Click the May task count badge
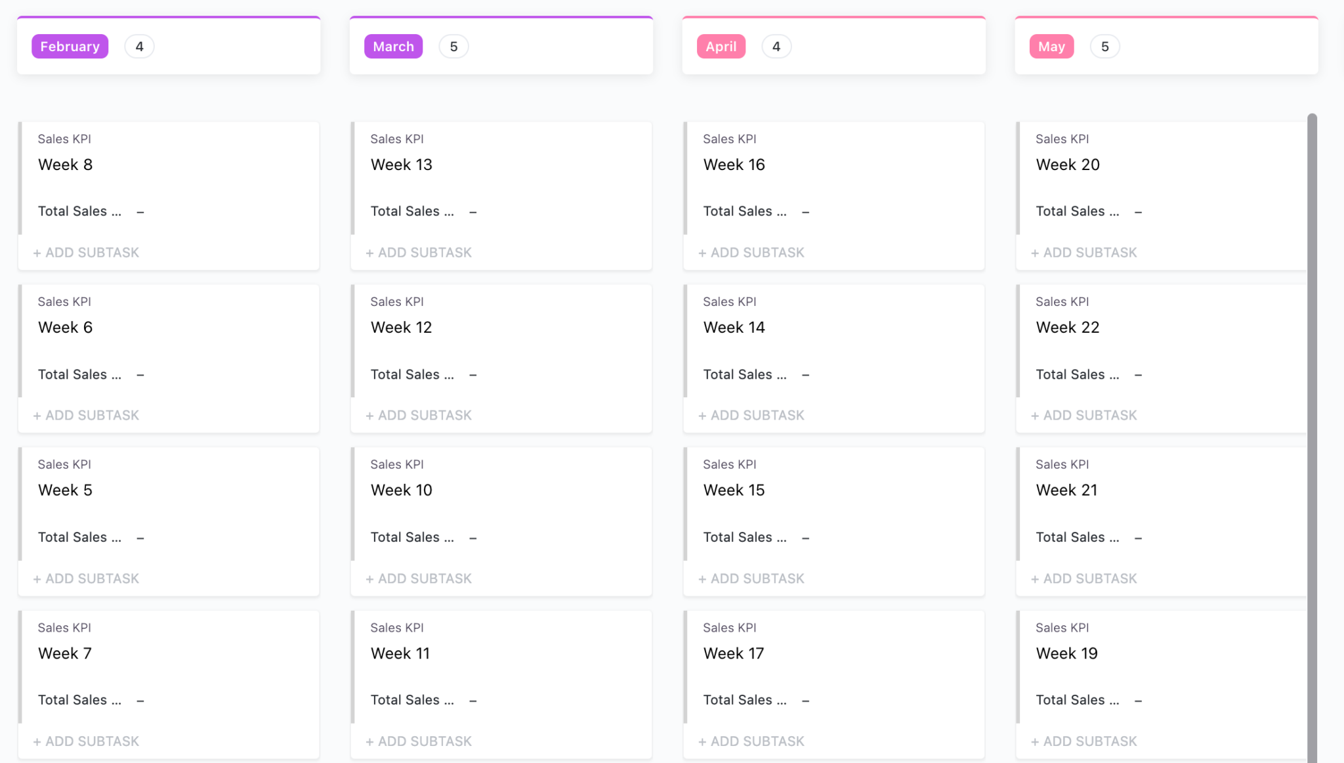 click(x=1104, y=47)
